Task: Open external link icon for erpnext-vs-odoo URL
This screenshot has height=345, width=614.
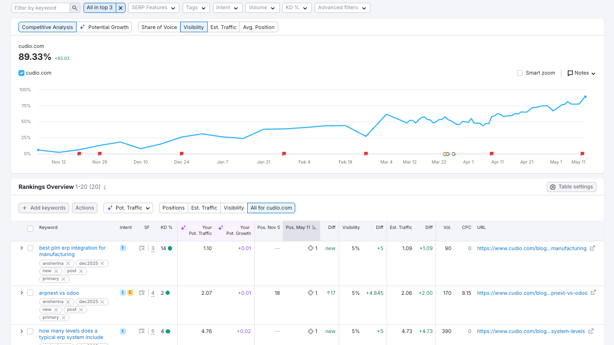Action: coord(594,292)
